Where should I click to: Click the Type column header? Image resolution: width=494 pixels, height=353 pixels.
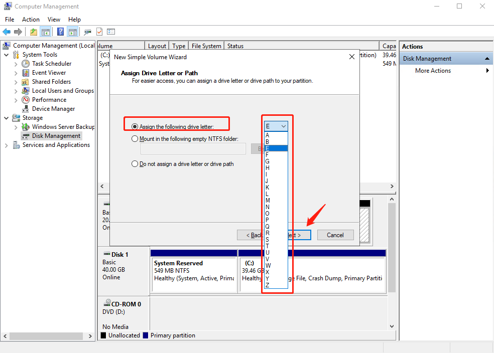click(179, 46)
